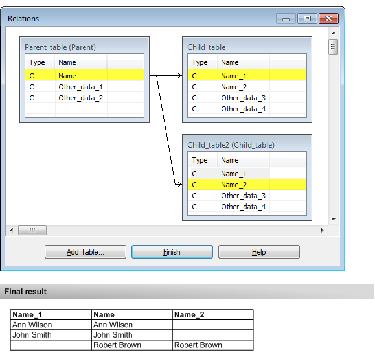This screenshot has height=357, width=375.
Task: Select the Name field in Parent_table
Action: point(84,76)
